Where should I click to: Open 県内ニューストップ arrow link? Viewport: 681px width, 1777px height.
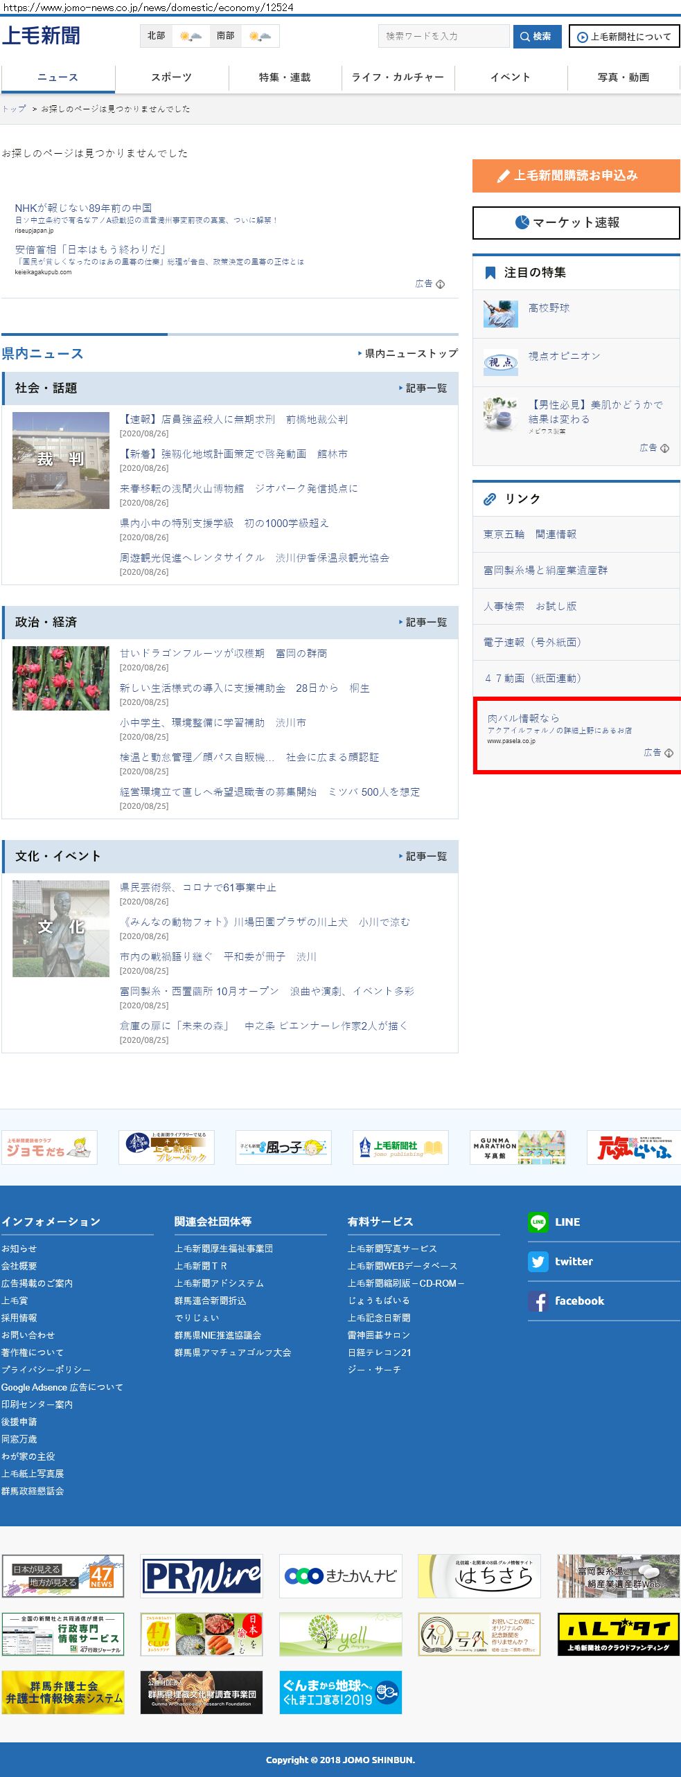pos(408,354)
